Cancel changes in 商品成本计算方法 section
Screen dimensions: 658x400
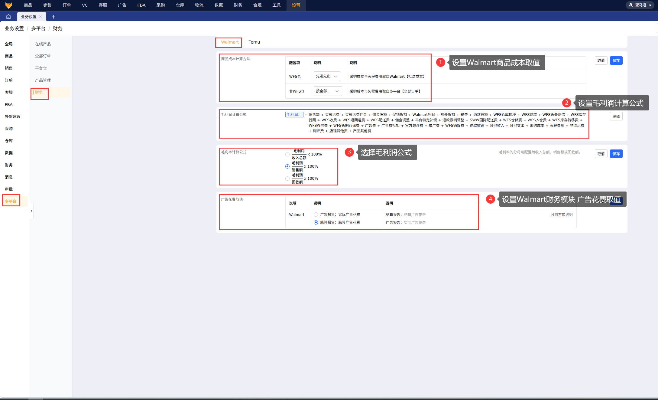(x=601, y=61)
